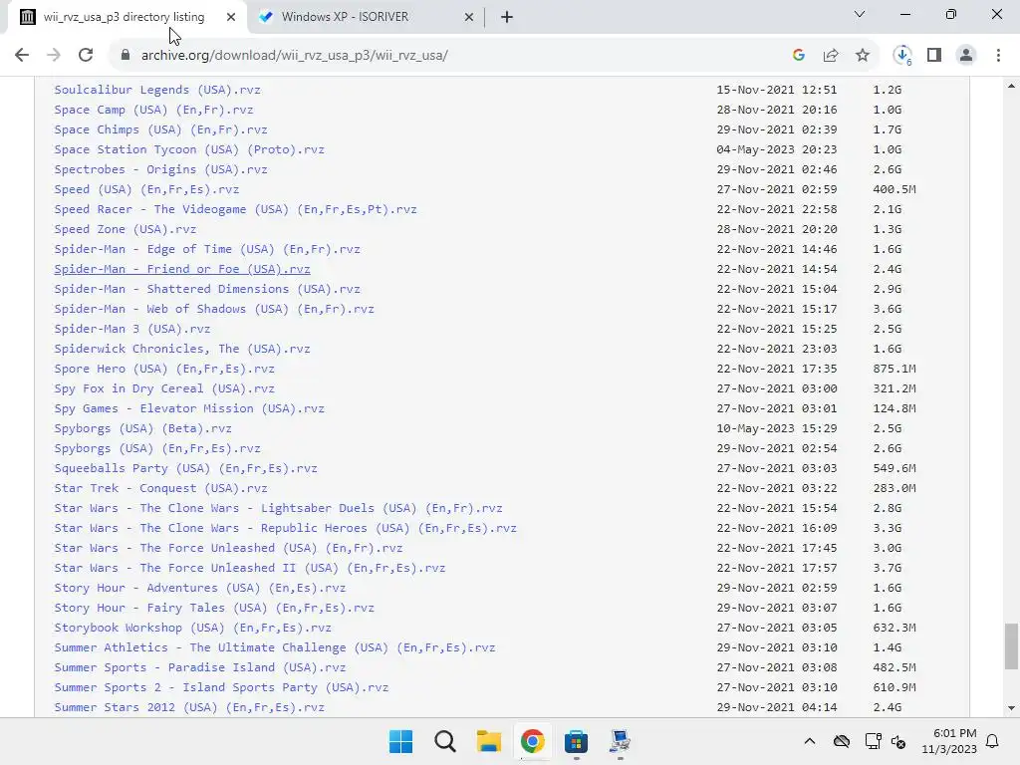The width and height of the screenshot is (1020, 765).
Task: Click the vertical scrollbar thumb
Action: (1011, 645)
